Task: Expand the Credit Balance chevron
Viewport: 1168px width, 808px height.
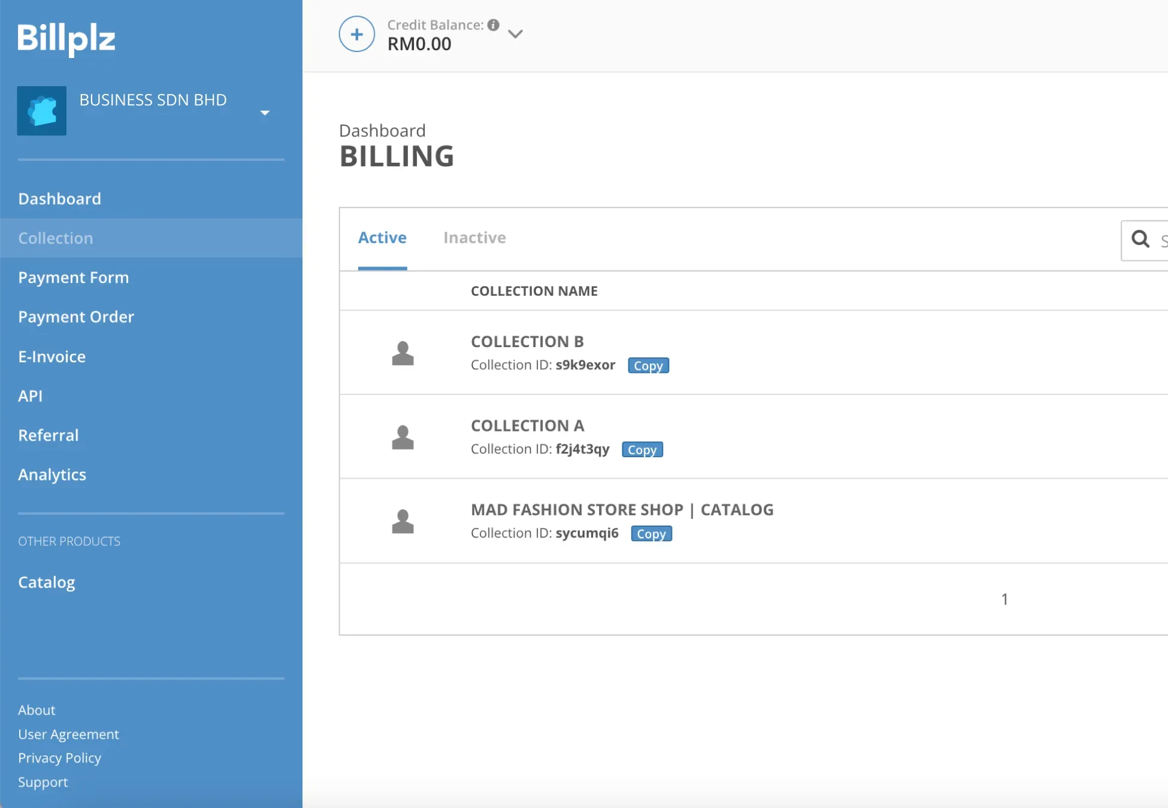Action: point(515,34)
